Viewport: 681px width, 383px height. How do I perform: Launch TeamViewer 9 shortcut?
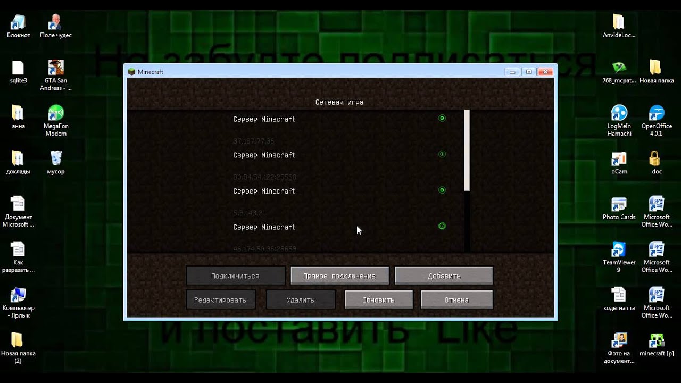tap(619, 257)
